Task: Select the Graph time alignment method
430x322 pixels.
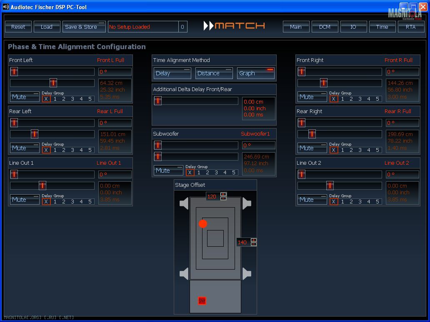Action: click(x=255, y=73)
